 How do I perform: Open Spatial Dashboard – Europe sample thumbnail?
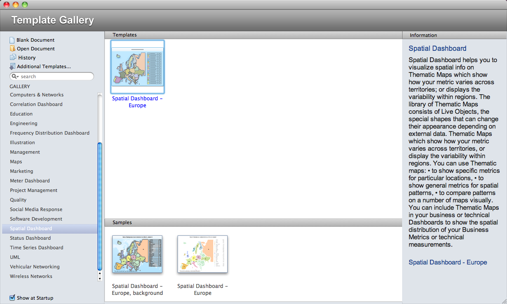click(202, 254)
